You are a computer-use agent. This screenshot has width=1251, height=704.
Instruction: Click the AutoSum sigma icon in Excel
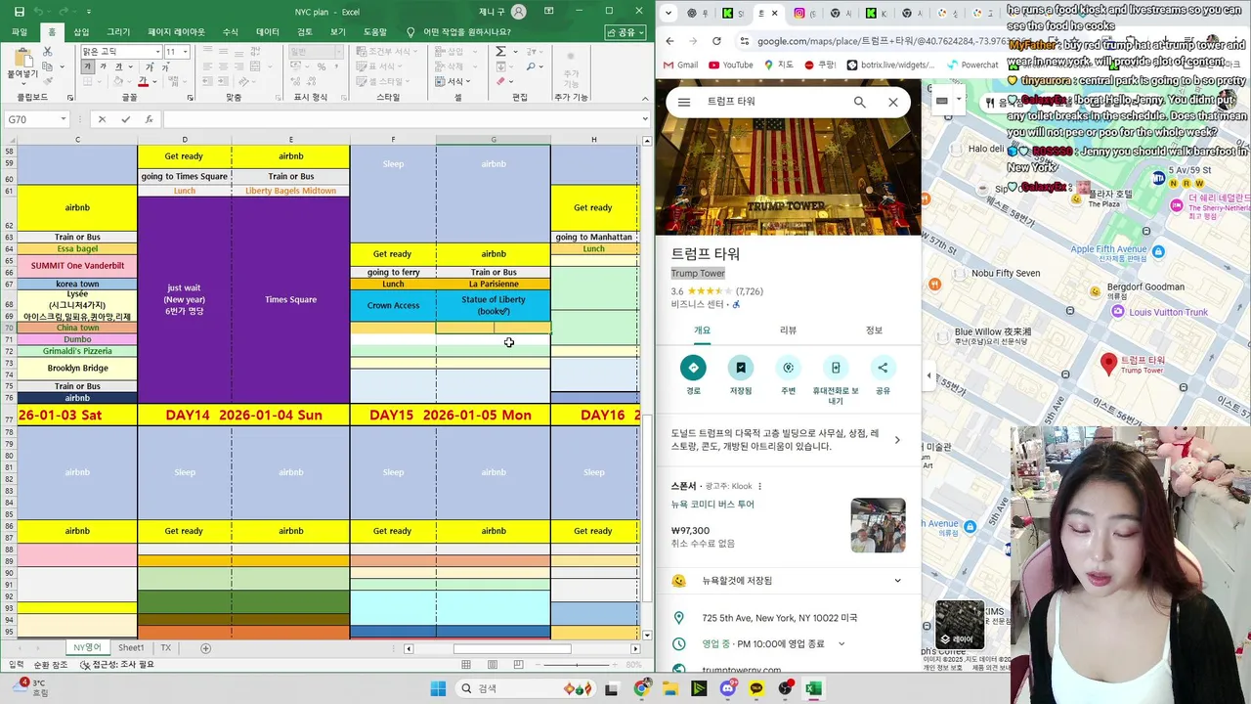coord(501,52)
